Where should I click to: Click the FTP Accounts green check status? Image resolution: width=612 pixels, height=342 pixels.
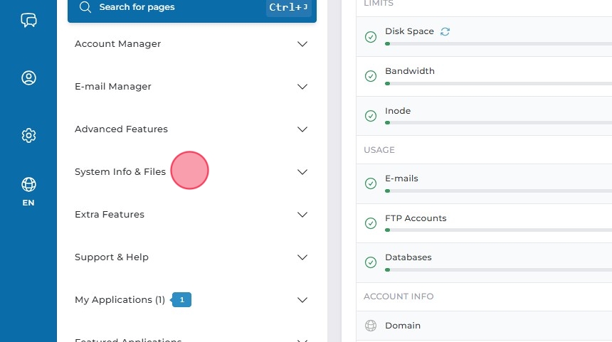pos(370,223)
